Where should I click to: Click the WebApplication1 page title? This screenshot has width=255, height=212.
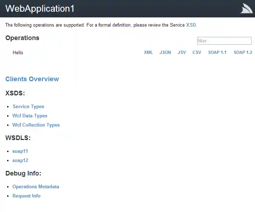(40, 9)
